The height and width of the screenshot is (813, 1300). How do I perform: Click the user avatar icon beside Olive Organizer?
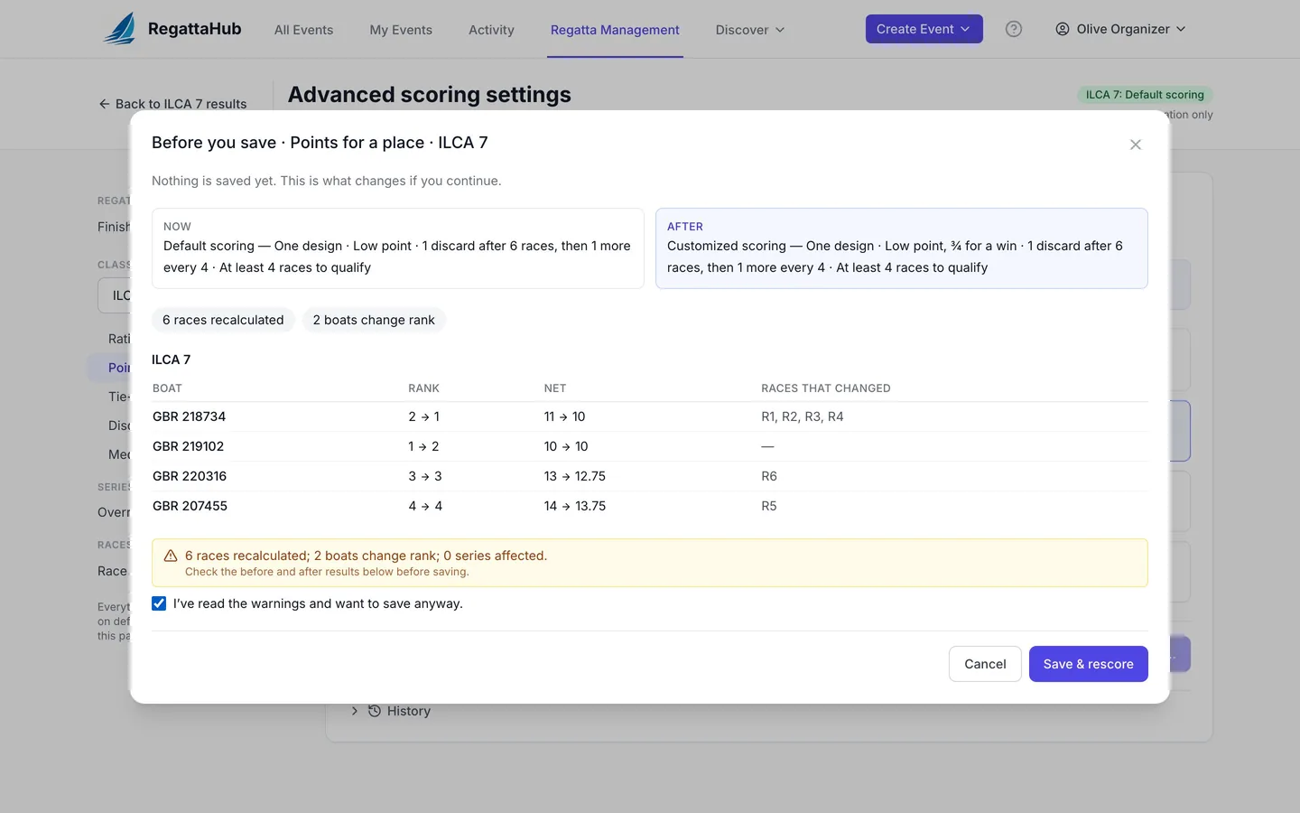click(1063, 29)
